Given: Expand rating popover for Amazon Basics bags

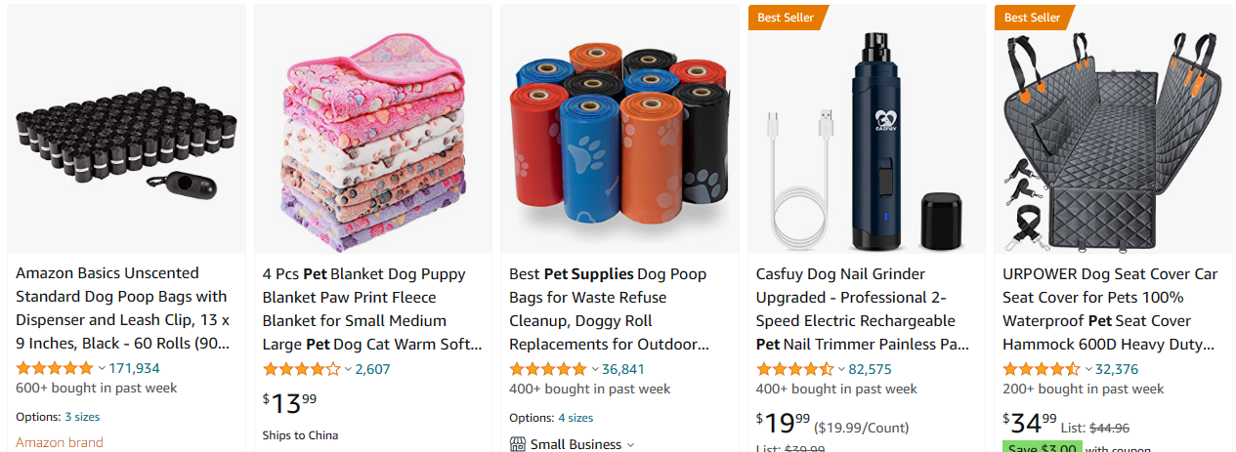Looking at the screenshot, I should point(102,368).
